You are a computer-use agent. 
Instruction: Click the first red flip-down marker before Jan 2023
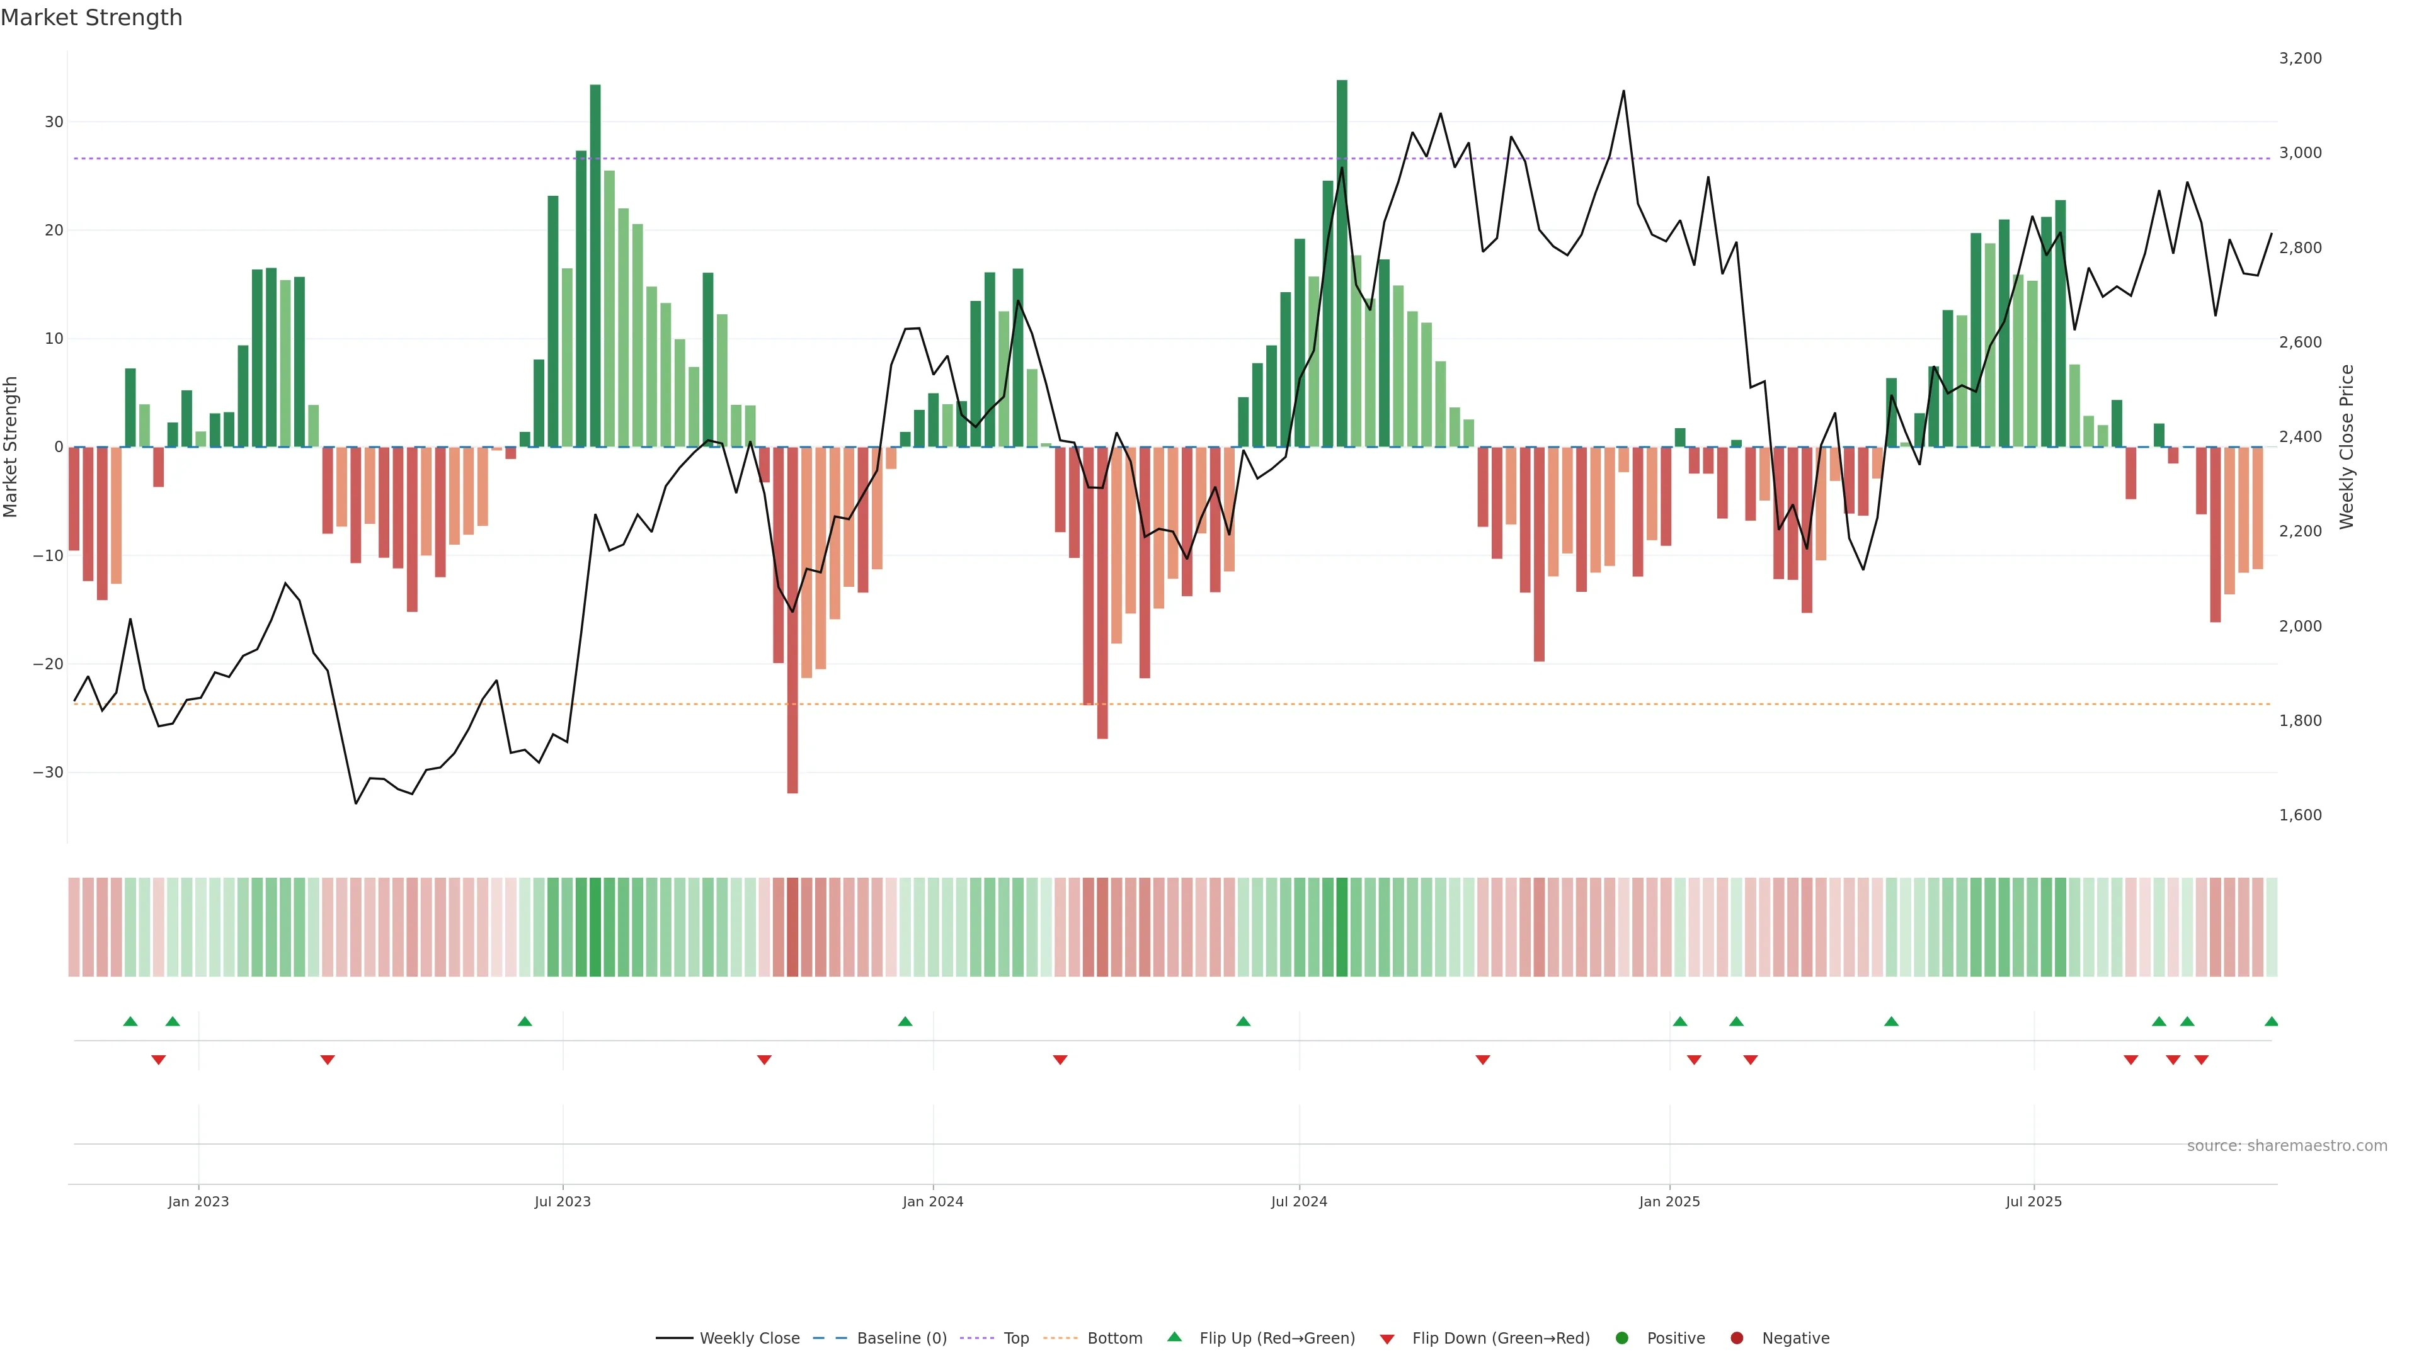pos(159,1060)
